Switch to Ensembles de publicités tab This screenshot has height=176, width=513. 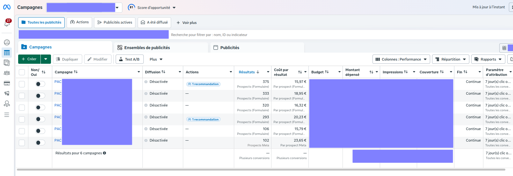pyautogui.click(x=161, y=48)
